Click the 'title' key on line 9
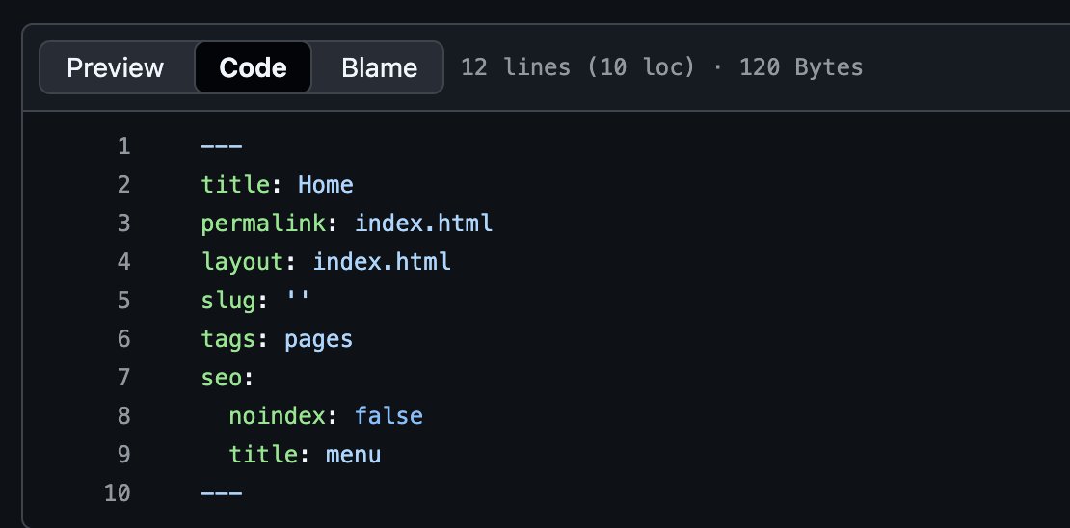Viewport: 1070px width, 528px height. point(263,455)
